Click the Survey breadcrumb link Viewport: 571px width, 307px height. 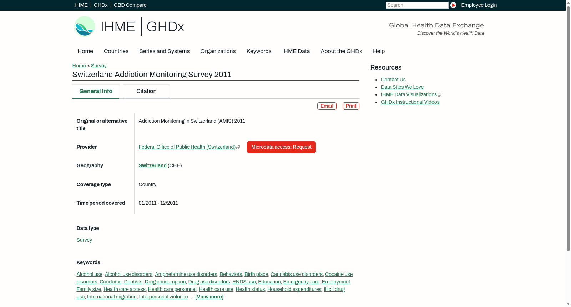(99, 66)
